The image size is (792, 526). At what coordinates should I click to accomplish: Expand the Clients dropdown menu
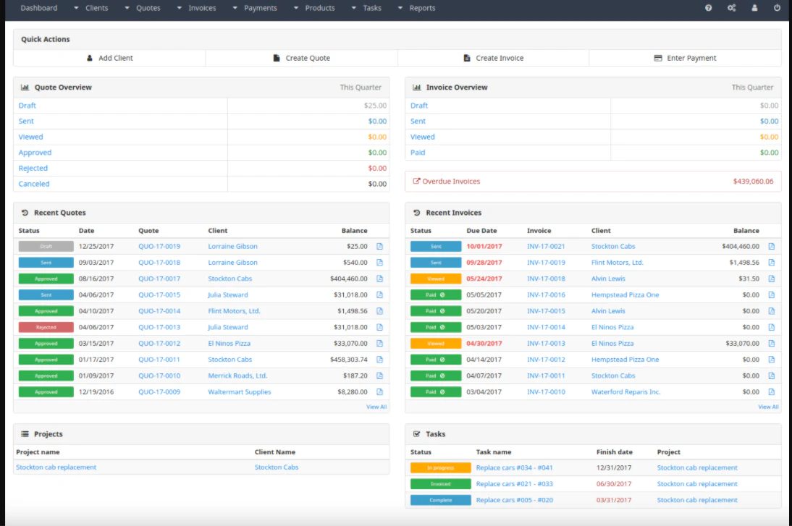coord(92,8)
